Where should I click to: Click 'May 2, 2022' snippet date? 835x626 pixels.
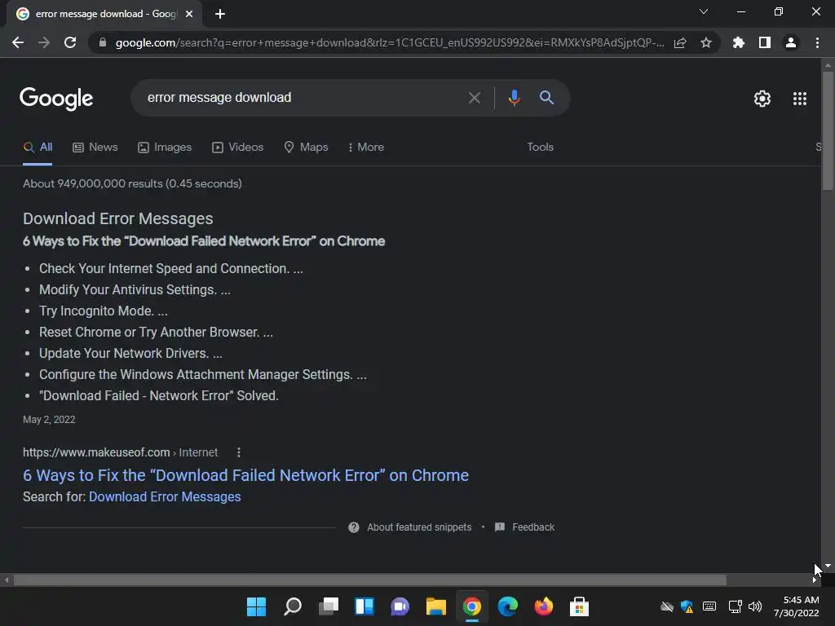[49, 420]
